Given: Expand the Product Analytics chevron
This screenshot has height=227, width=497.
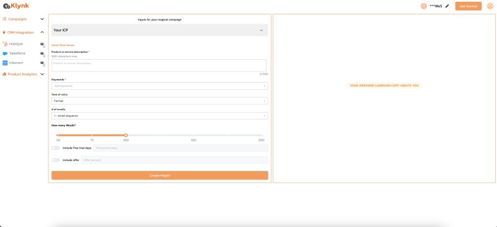Looking at the screenshot, I should 42,74.
